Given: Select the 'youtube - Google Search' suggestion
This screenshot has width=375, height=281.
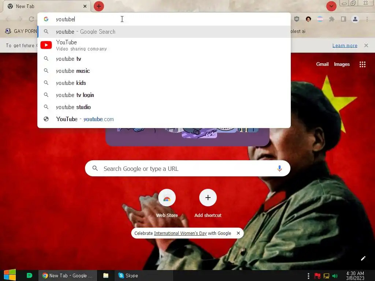Looking at the screenshot, I should (x=164, y=31).
